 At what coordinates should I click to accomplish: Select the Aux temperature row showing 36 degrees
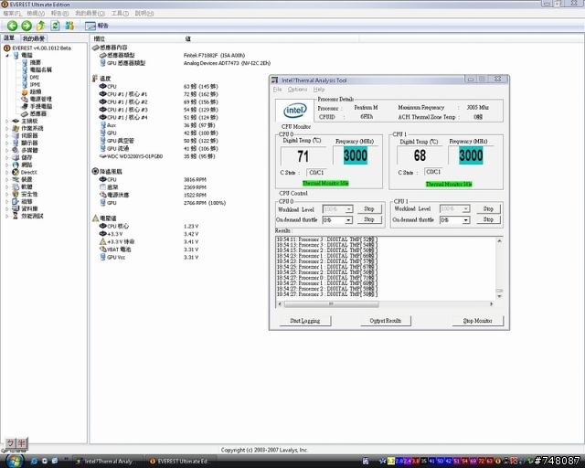tap(157, 125)
